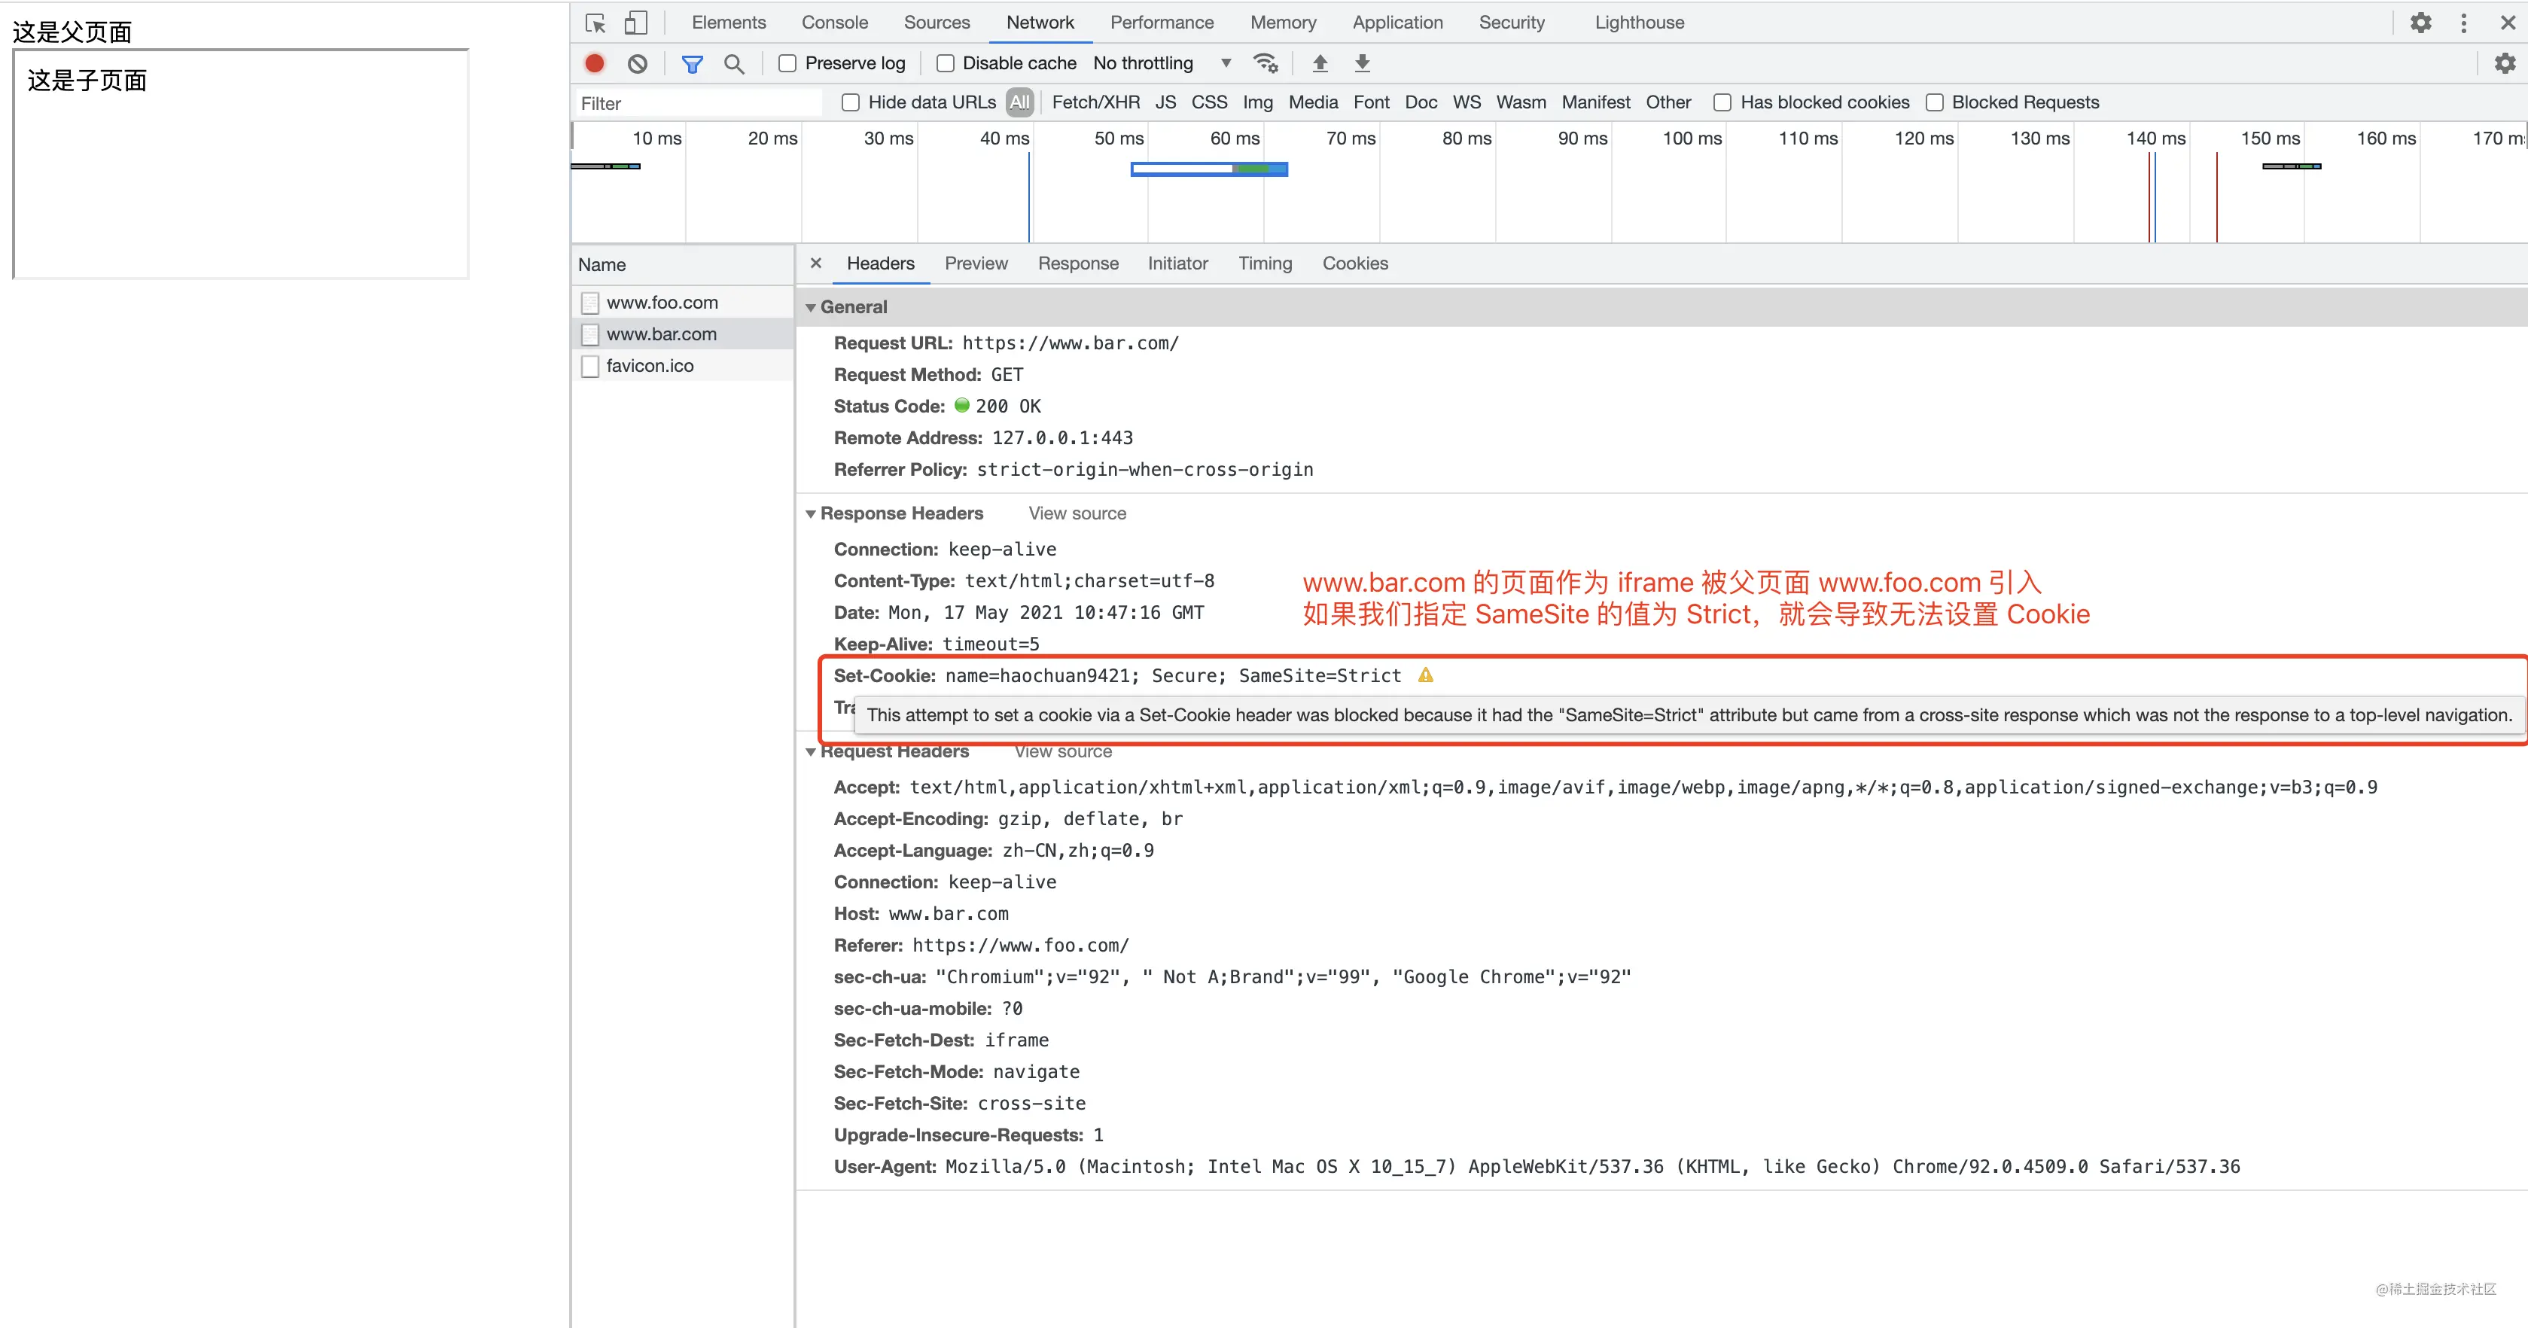This screenshot has width=2528, height=1328.
Task: Filter requests by Font type
Action: 1371,102
